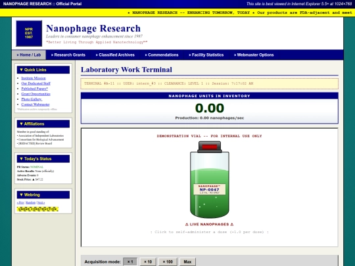Click the yellow scrolling marquee ticker

point(177,12)
